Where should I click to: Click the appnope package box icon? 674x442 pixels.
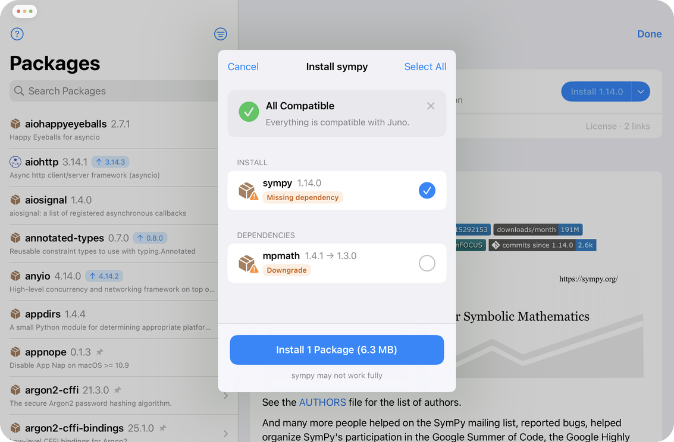15,352
